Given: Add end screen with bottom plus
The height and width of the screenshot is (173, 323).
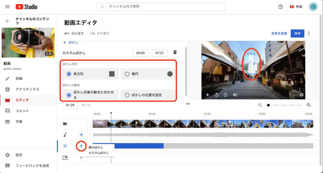Looking at the screenshot, I should pyautogui.click(x=81, y=158).
